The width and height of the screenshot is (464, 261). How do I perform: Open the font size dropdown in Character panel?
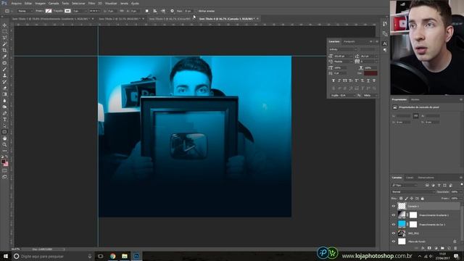352,57
